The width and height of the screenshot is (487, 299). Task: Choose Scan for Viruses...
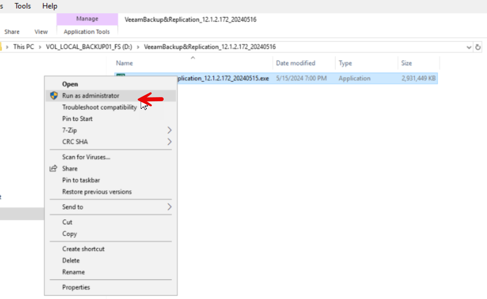[110, 157]
